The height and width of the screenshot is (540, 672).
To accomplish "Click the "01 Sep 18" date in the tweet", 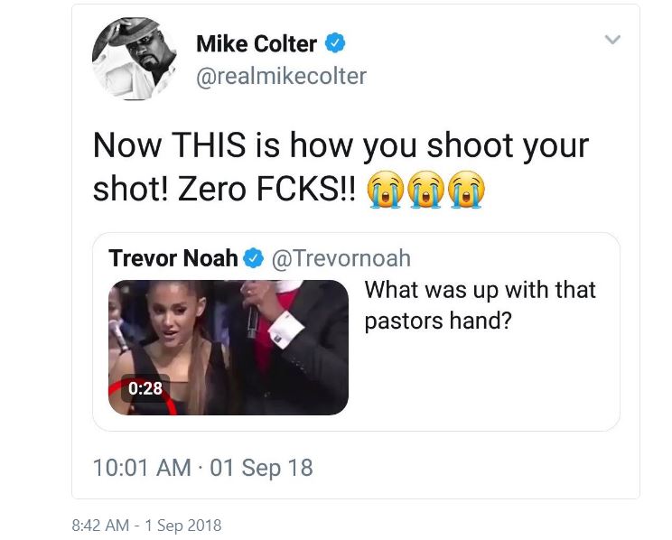I will pyautogui.click(x=261, y=467).
